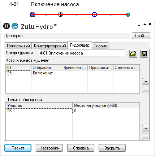Click the Время нач... column header
Screen dimensions: 155x156
pyautogui.click(x=75, y=68)
